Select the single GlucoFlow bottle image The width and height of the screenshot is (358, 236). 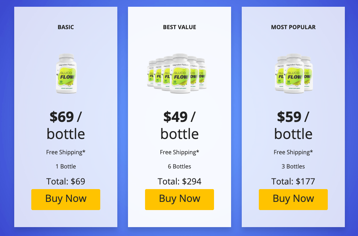pos(66,74)
